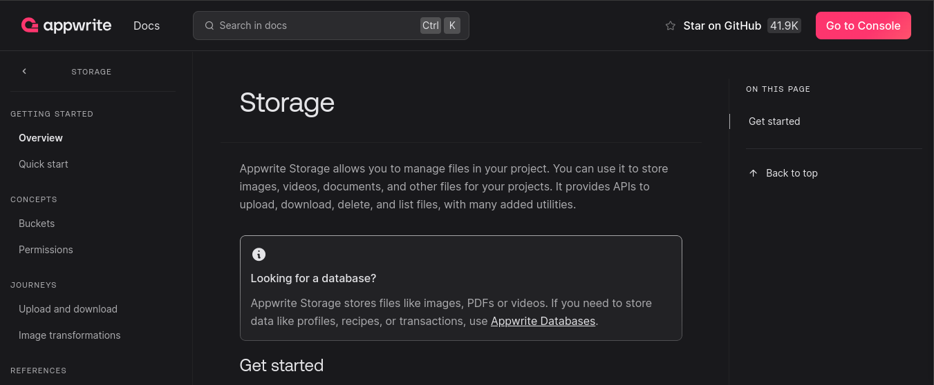
Task: Click the REFERENCES section label
Action: [x=39, y=371]
